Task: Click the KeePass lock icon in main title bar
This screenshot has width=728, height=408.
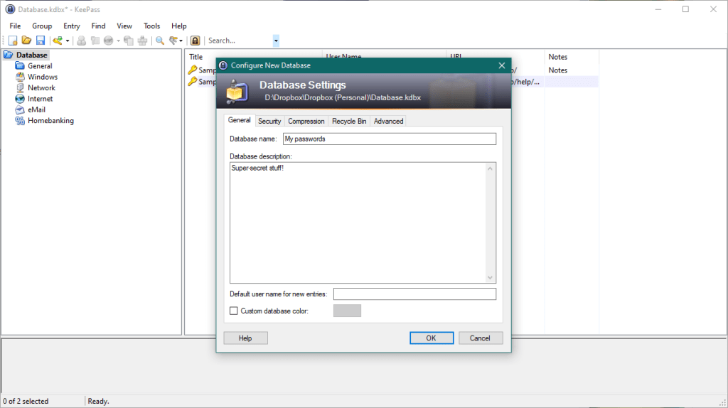Action: pos(10,9)
